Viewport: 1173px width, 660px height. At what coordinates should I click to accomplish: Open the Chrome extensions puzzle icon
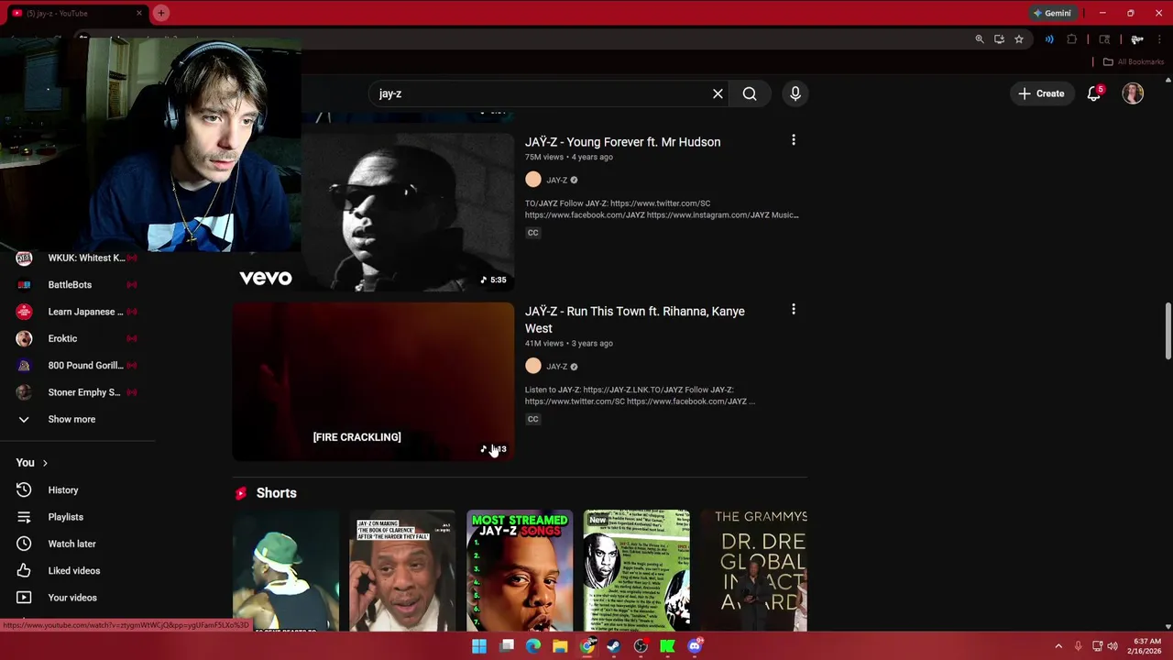(x=1072, y=39)
